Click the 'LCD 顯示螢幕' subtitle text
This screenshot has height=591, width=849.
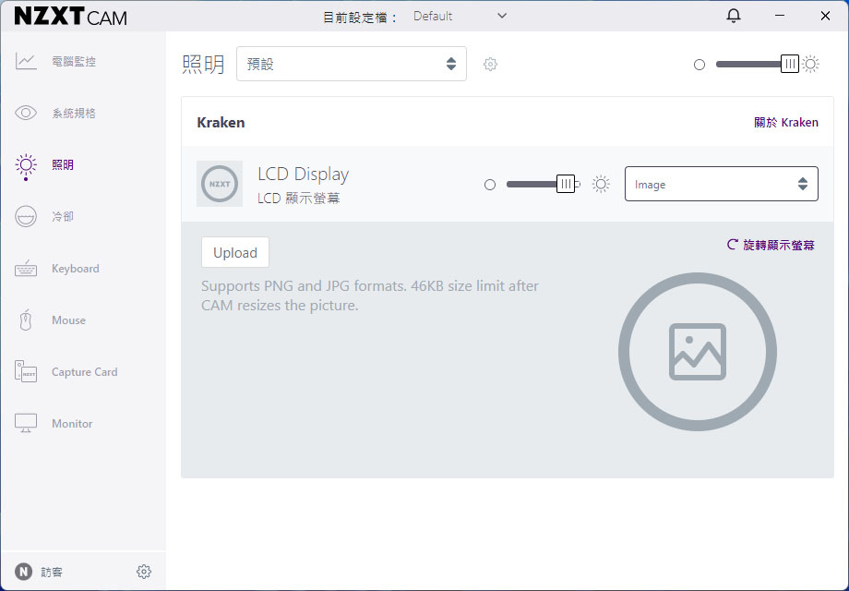pyautogui.click(x=298, y=199)
